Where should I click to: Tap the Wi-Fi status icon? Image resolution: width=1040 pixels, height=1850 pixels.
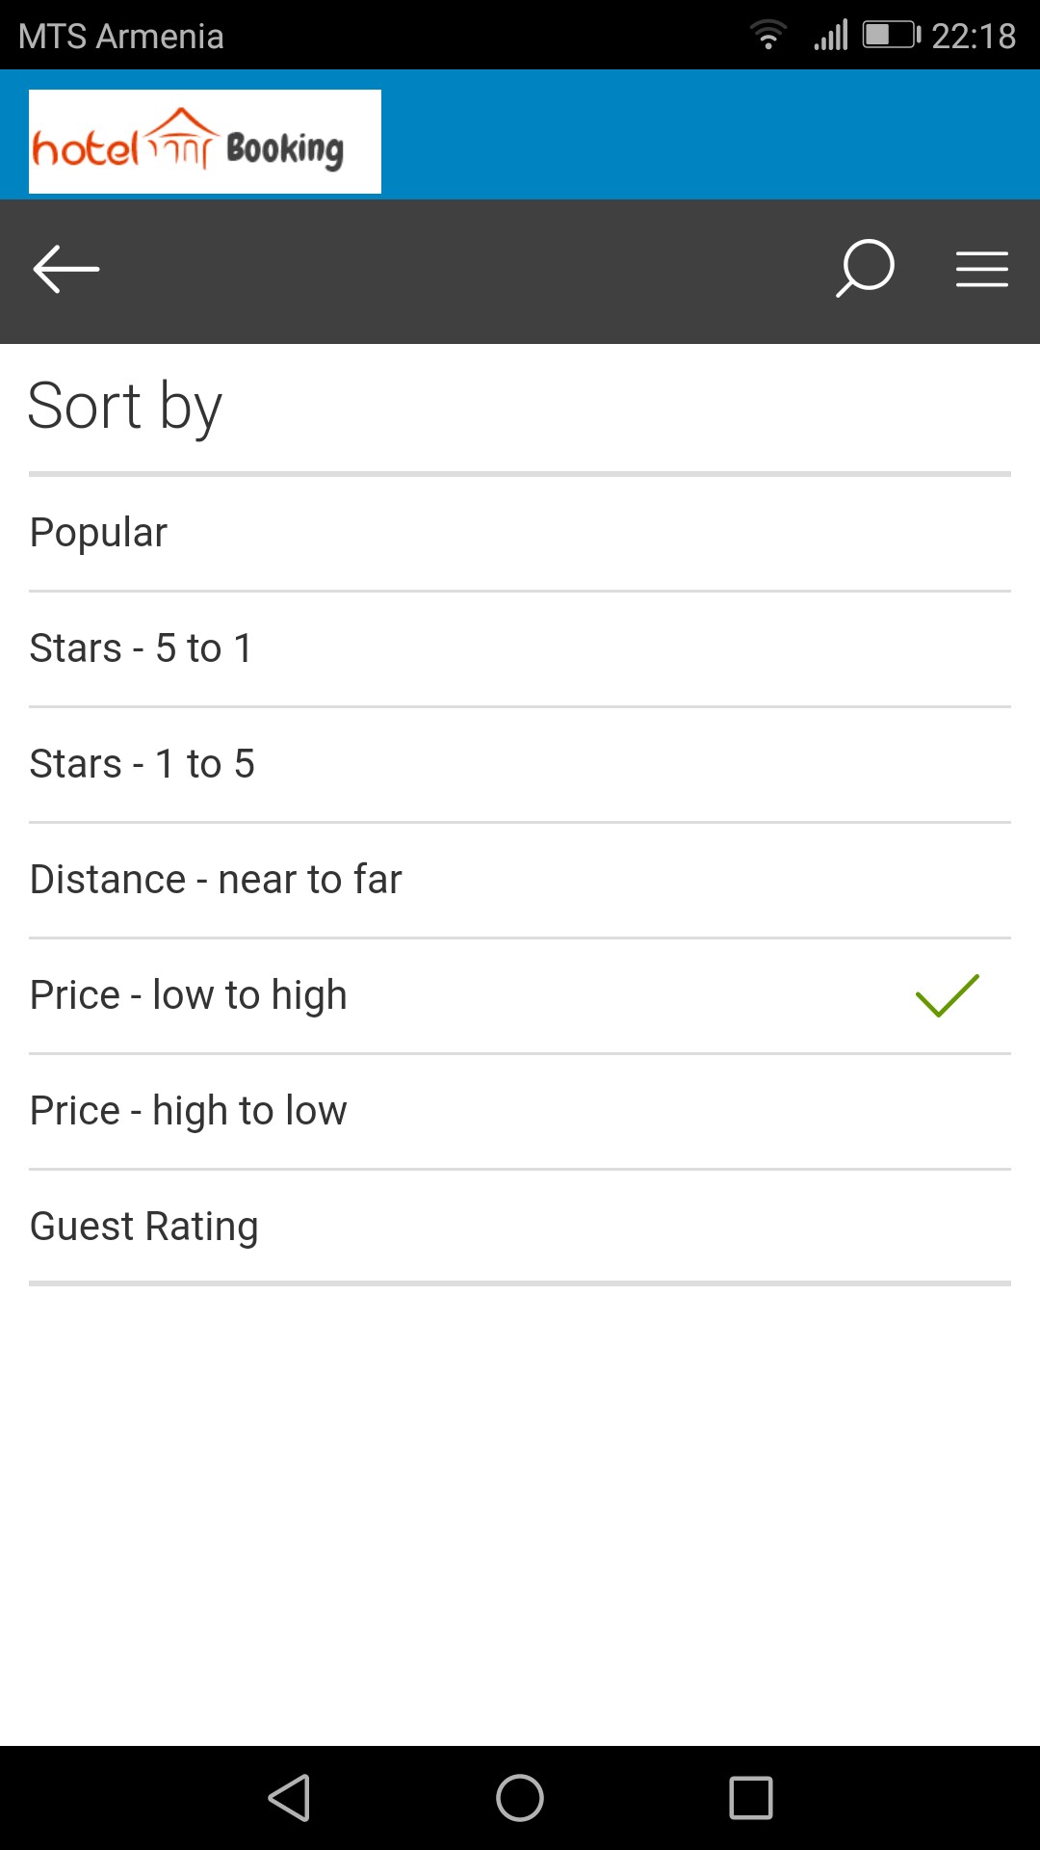click(767, 36)
